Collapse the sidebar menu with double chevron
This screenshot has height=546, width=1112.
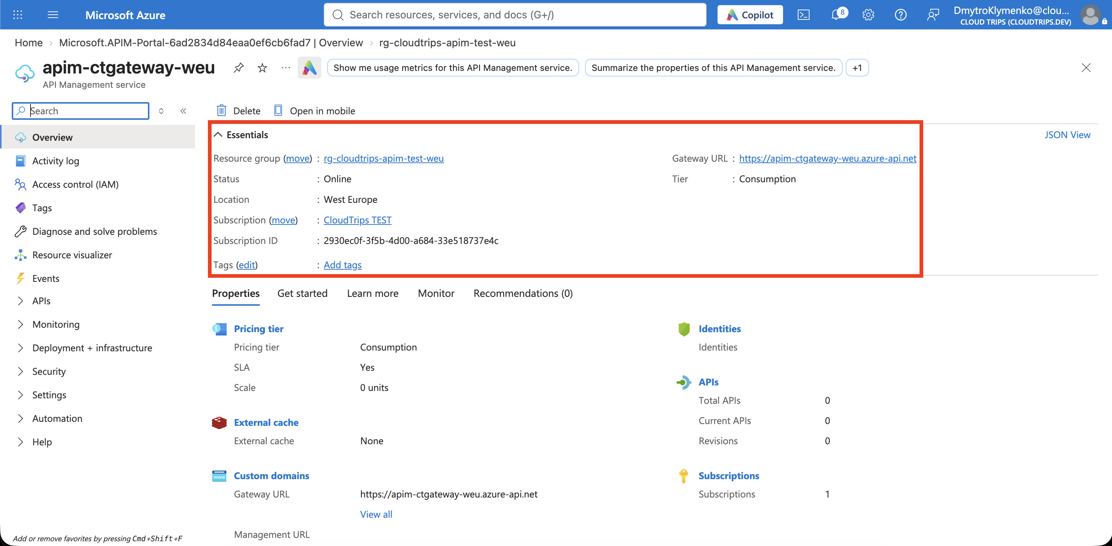click(x=183, y=111)
